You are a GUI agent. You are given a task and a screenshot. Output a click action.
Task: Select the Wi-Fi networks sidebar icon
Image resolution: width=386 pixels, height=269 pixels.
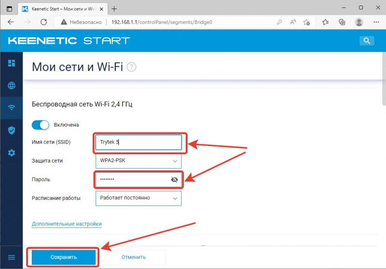pyautogui.click(x=12, y=108)
